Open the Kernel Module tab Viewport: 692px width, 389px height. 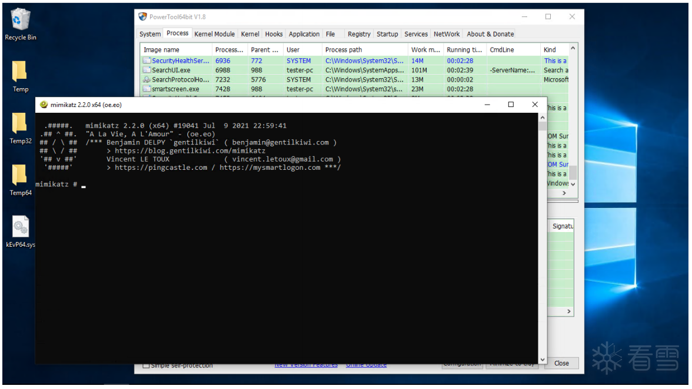(x=214, y=34)
